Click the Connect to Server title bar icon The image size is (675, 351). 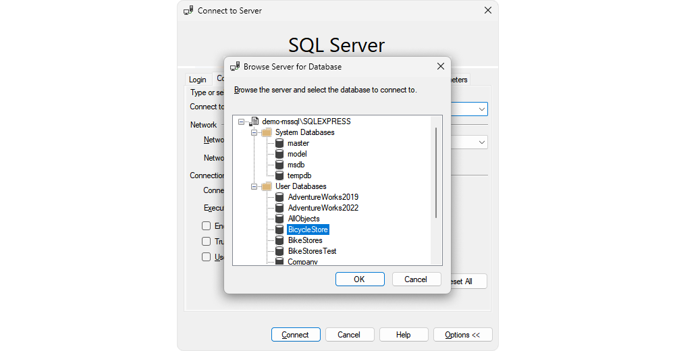point(188,10)
